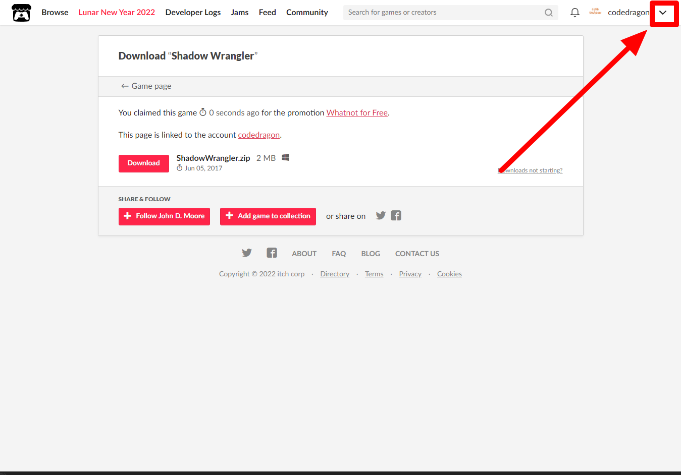Open the Jams page
The image size is (681, 475).
point(240,13)
